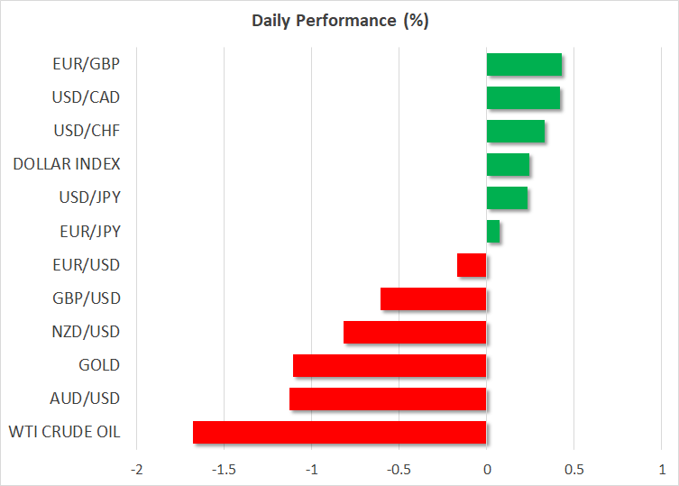Select the 0.5 x-axis tick label
Viewport: 679px width, 486px height.
tap(573, 470)
